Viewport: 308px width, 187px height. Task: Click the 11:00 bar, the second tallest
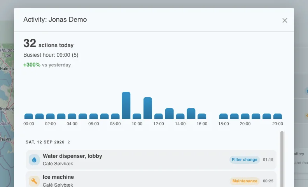tap(148, 108)
